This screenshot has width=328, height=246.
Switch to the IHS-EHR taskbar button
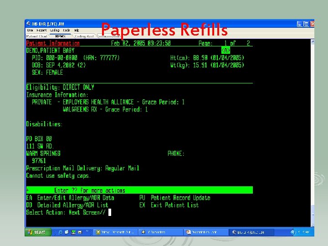point(251,232)
